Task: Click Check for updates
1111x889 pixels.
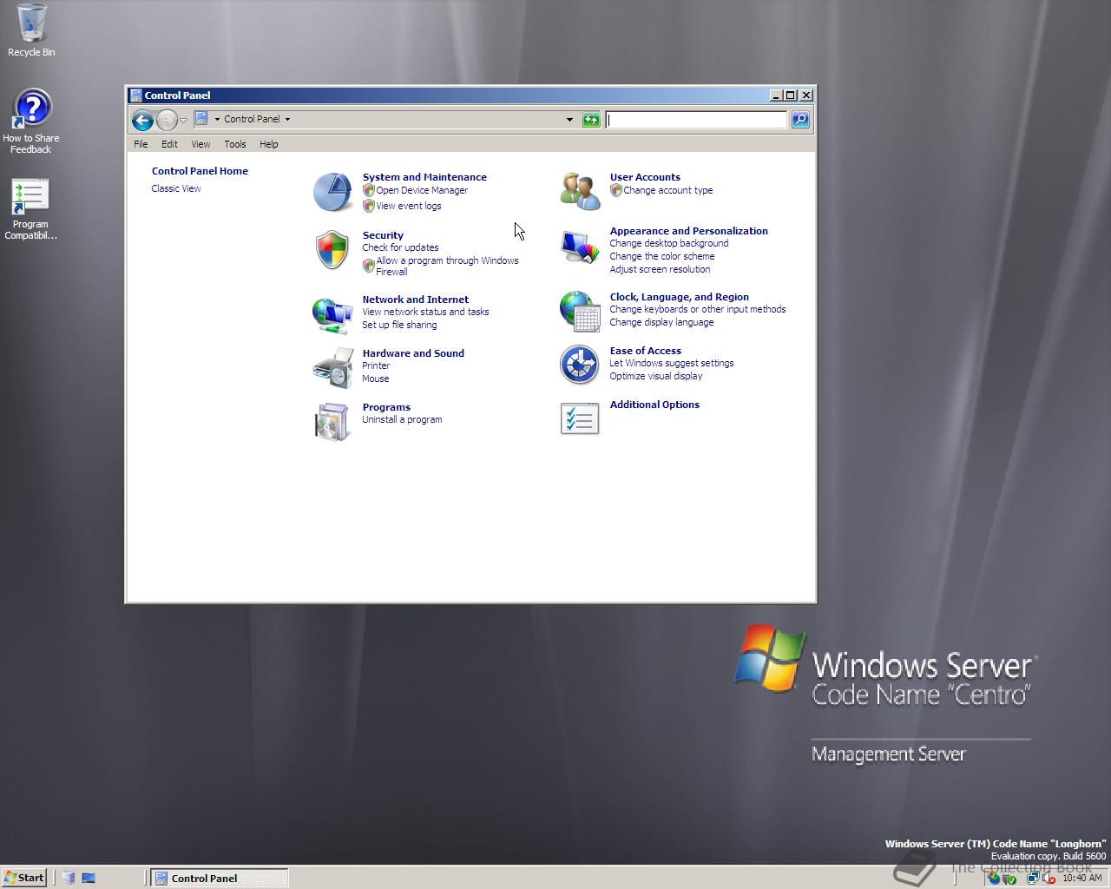Action: [x=400, y=247]
